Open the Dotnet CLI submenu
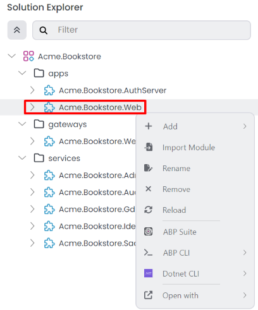The width and height of the screenshot is (258, 310). (x=195, y=273)
